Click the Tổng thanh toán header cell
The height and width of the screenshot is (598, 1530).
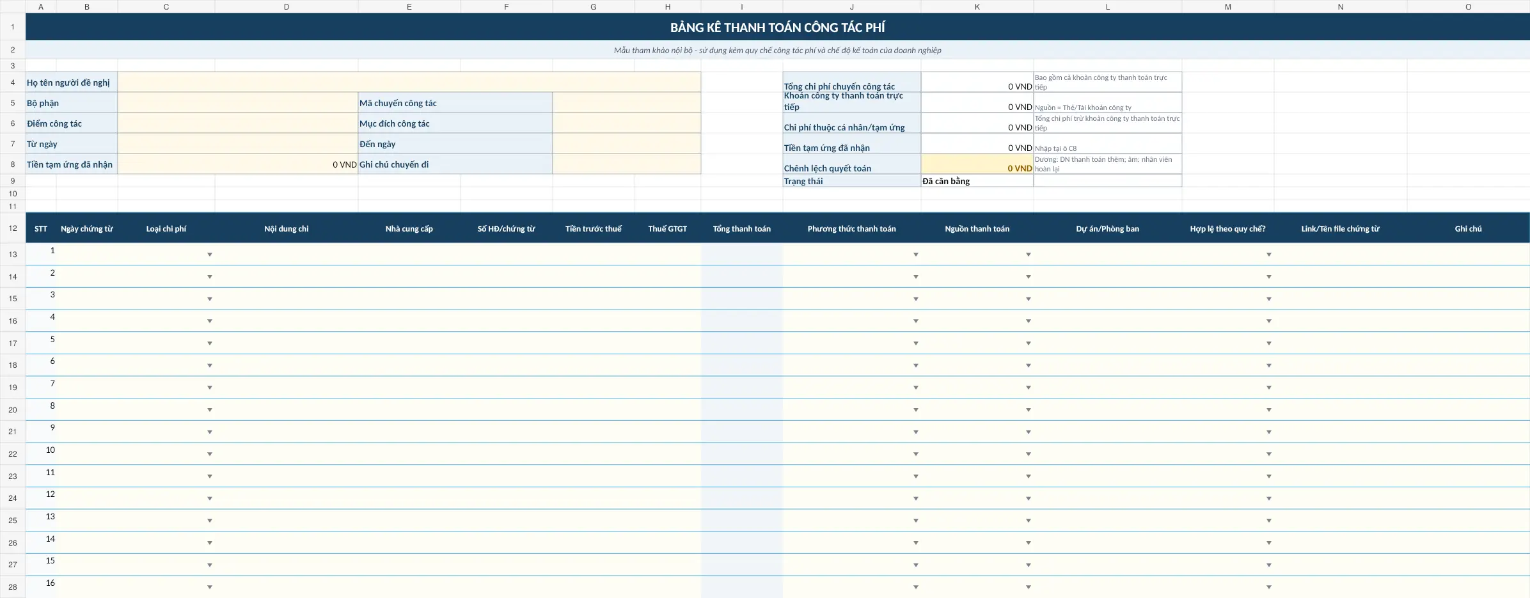point(742,228)
